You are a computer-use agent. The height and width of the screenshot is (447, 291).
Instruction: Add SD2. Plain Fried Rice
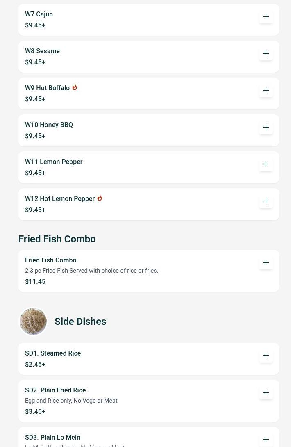point(266,392)
